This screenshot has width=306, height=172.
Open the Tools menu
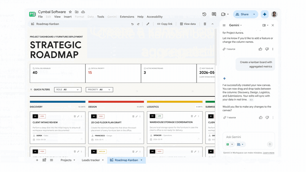[x=101, y=17]
